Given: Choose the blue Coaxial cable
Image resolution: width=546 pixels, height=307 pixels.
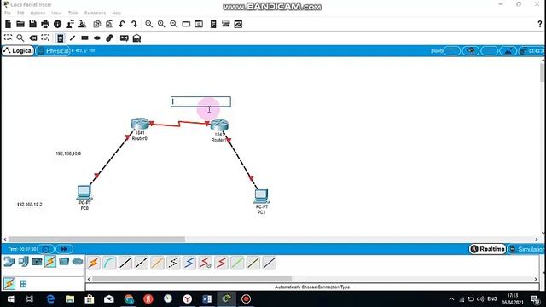Looking at the screenshot, I should [x=189, y=263].
